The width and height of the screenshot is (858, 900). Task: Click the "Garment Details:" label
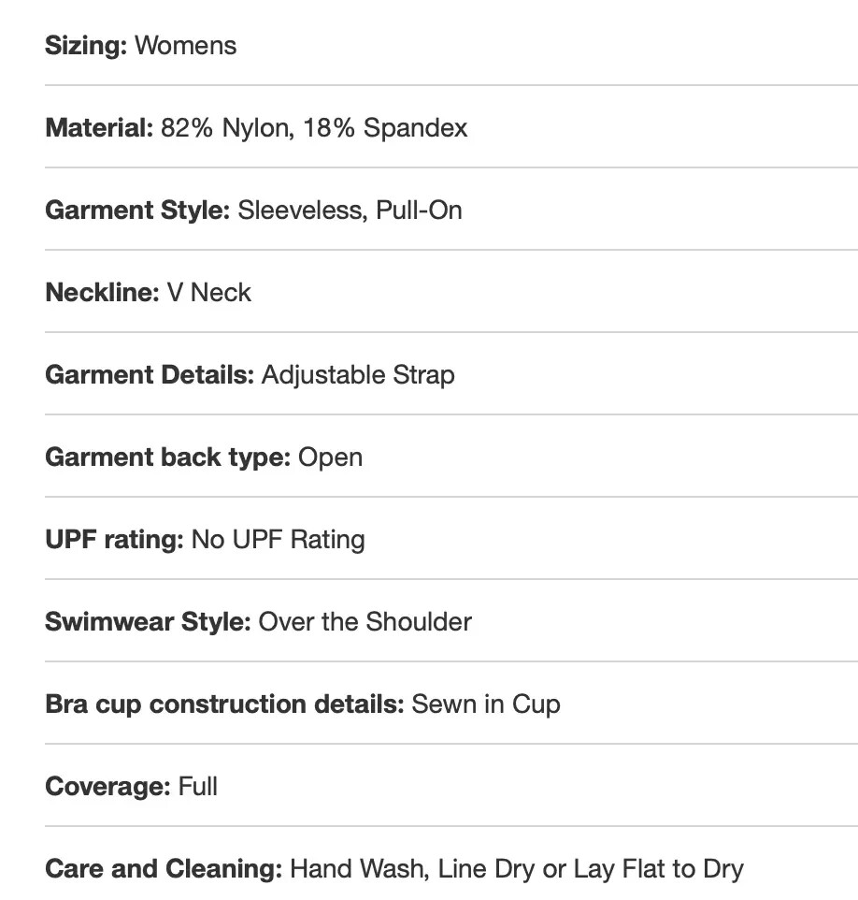pyautogui.click(x=150, y=375)
